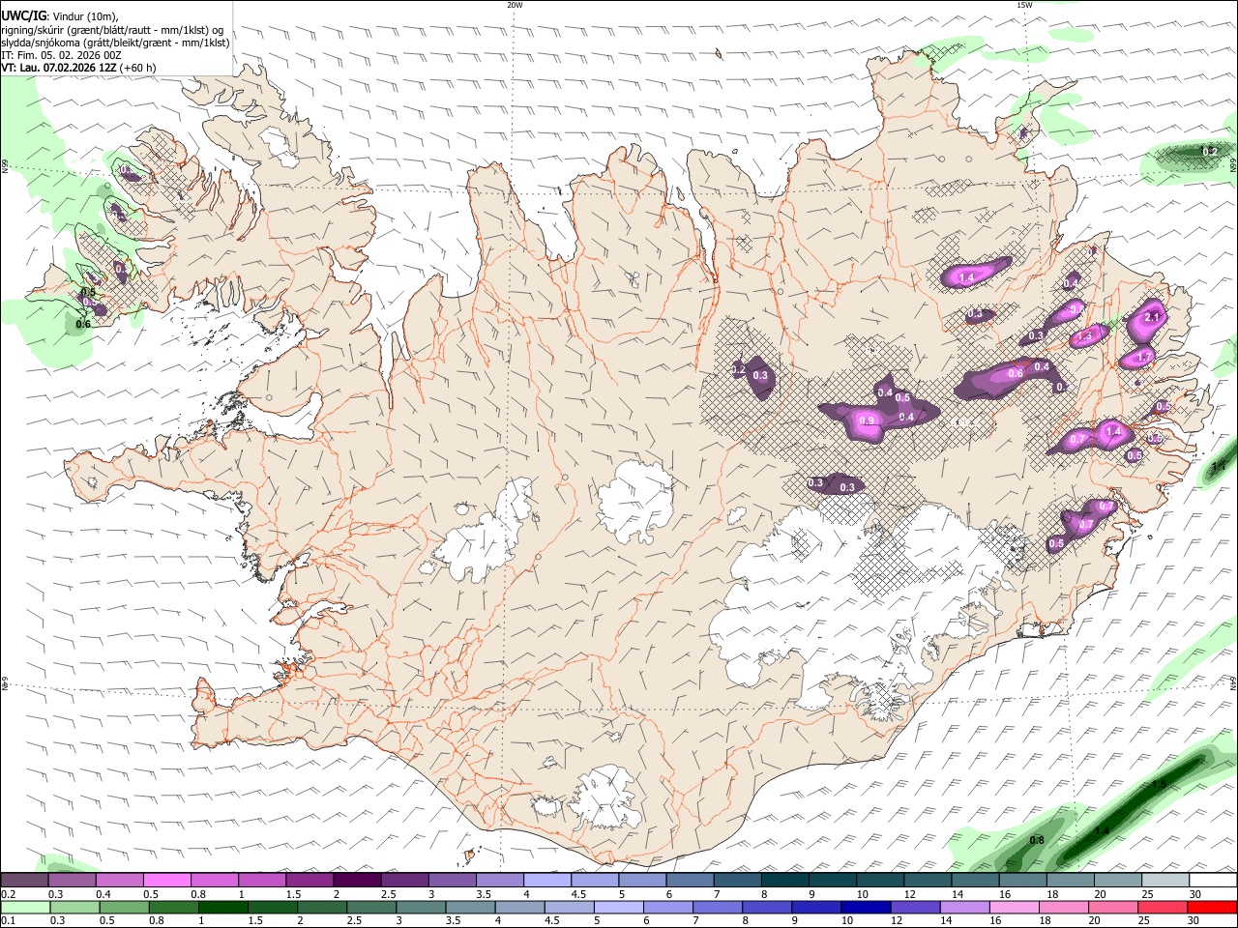Click the 1.3 snowfall value on the map
This screenshot has height=928, width=1238.
(1085, 335)
